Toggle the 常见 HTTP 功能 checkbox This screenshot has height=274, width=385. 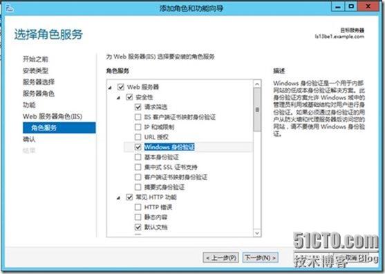click(x=129, y=197)
